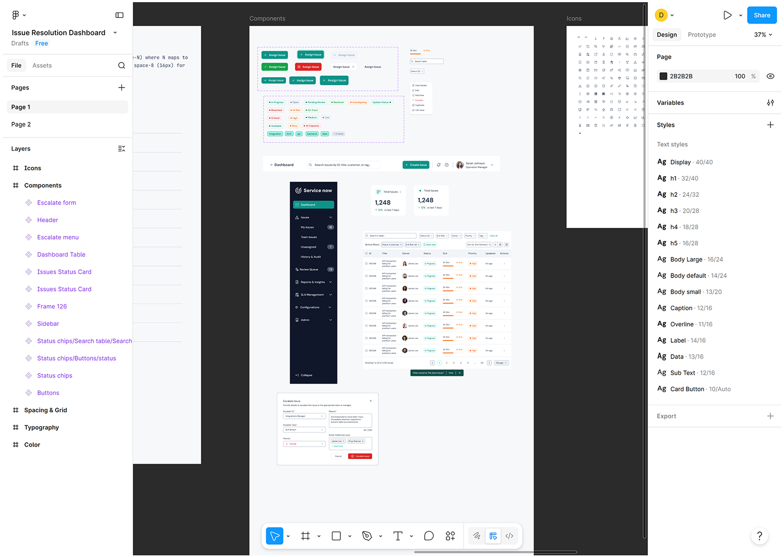Toggle the left sidebar panel icon
Image resolution: width=784 pixels, height=557 pixels.
[x=119, y=15]
